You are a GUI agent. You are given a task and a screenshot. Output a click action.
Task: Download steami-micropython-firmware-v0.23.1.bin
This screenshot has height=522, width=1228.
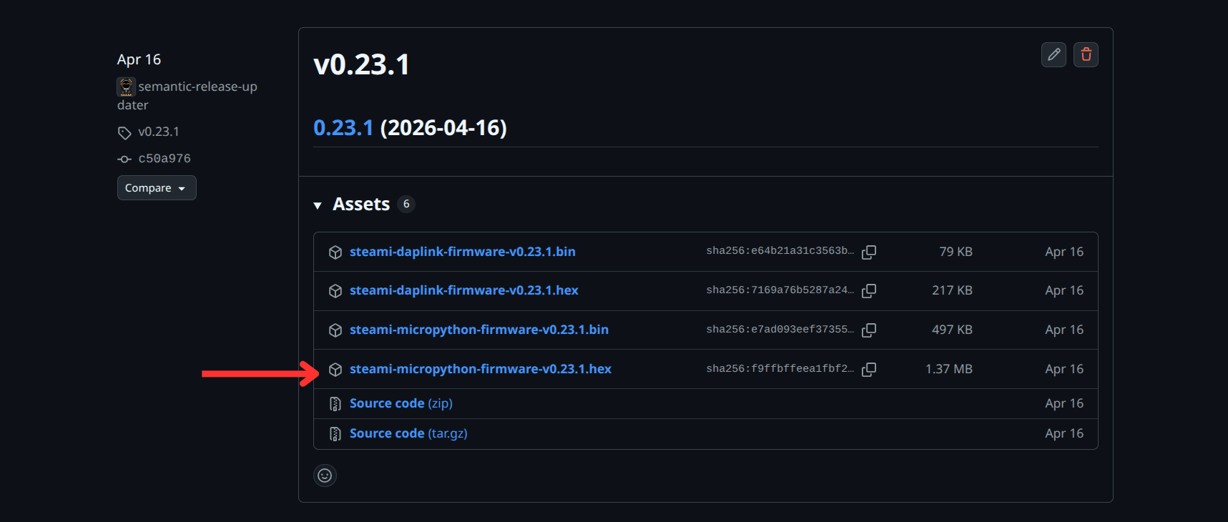478,330
